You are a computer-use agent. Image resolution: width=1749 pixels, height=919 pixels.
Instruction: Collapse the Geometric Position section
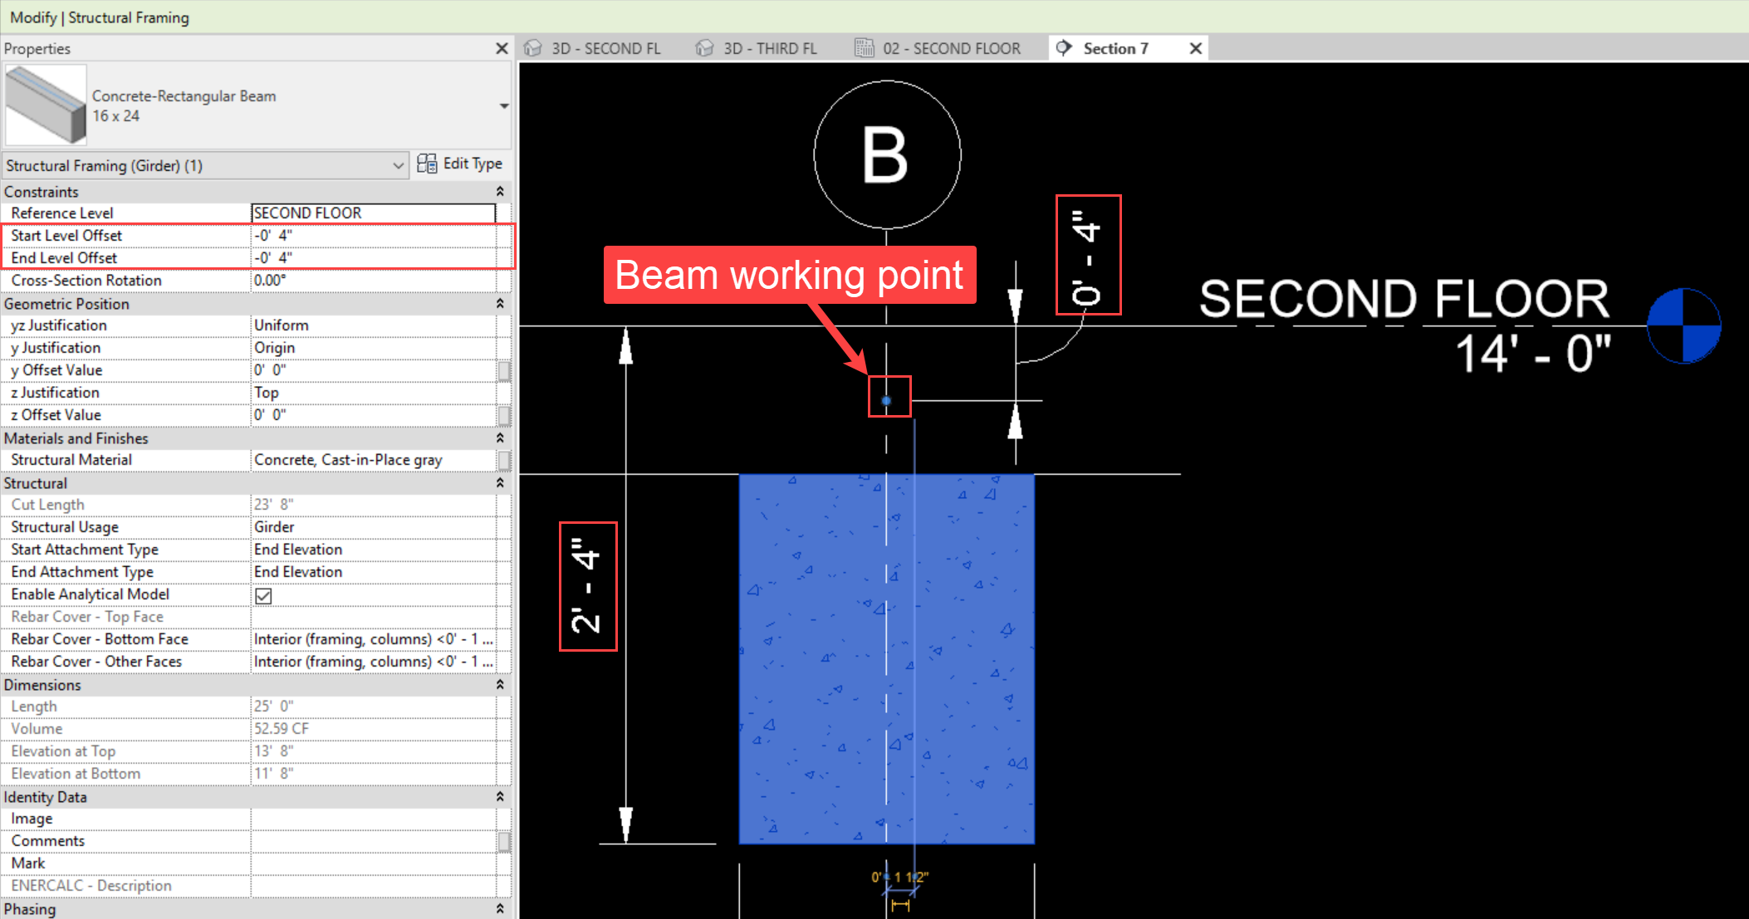[x=500, y=304]
